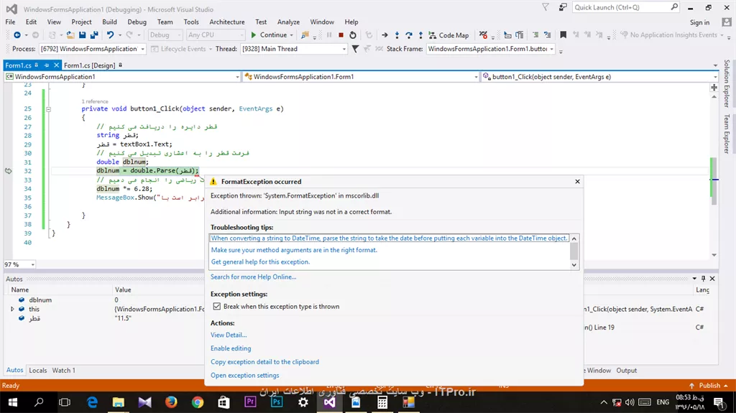Pin the Autos panel with the pushpin icon

[x=703, y=278]
